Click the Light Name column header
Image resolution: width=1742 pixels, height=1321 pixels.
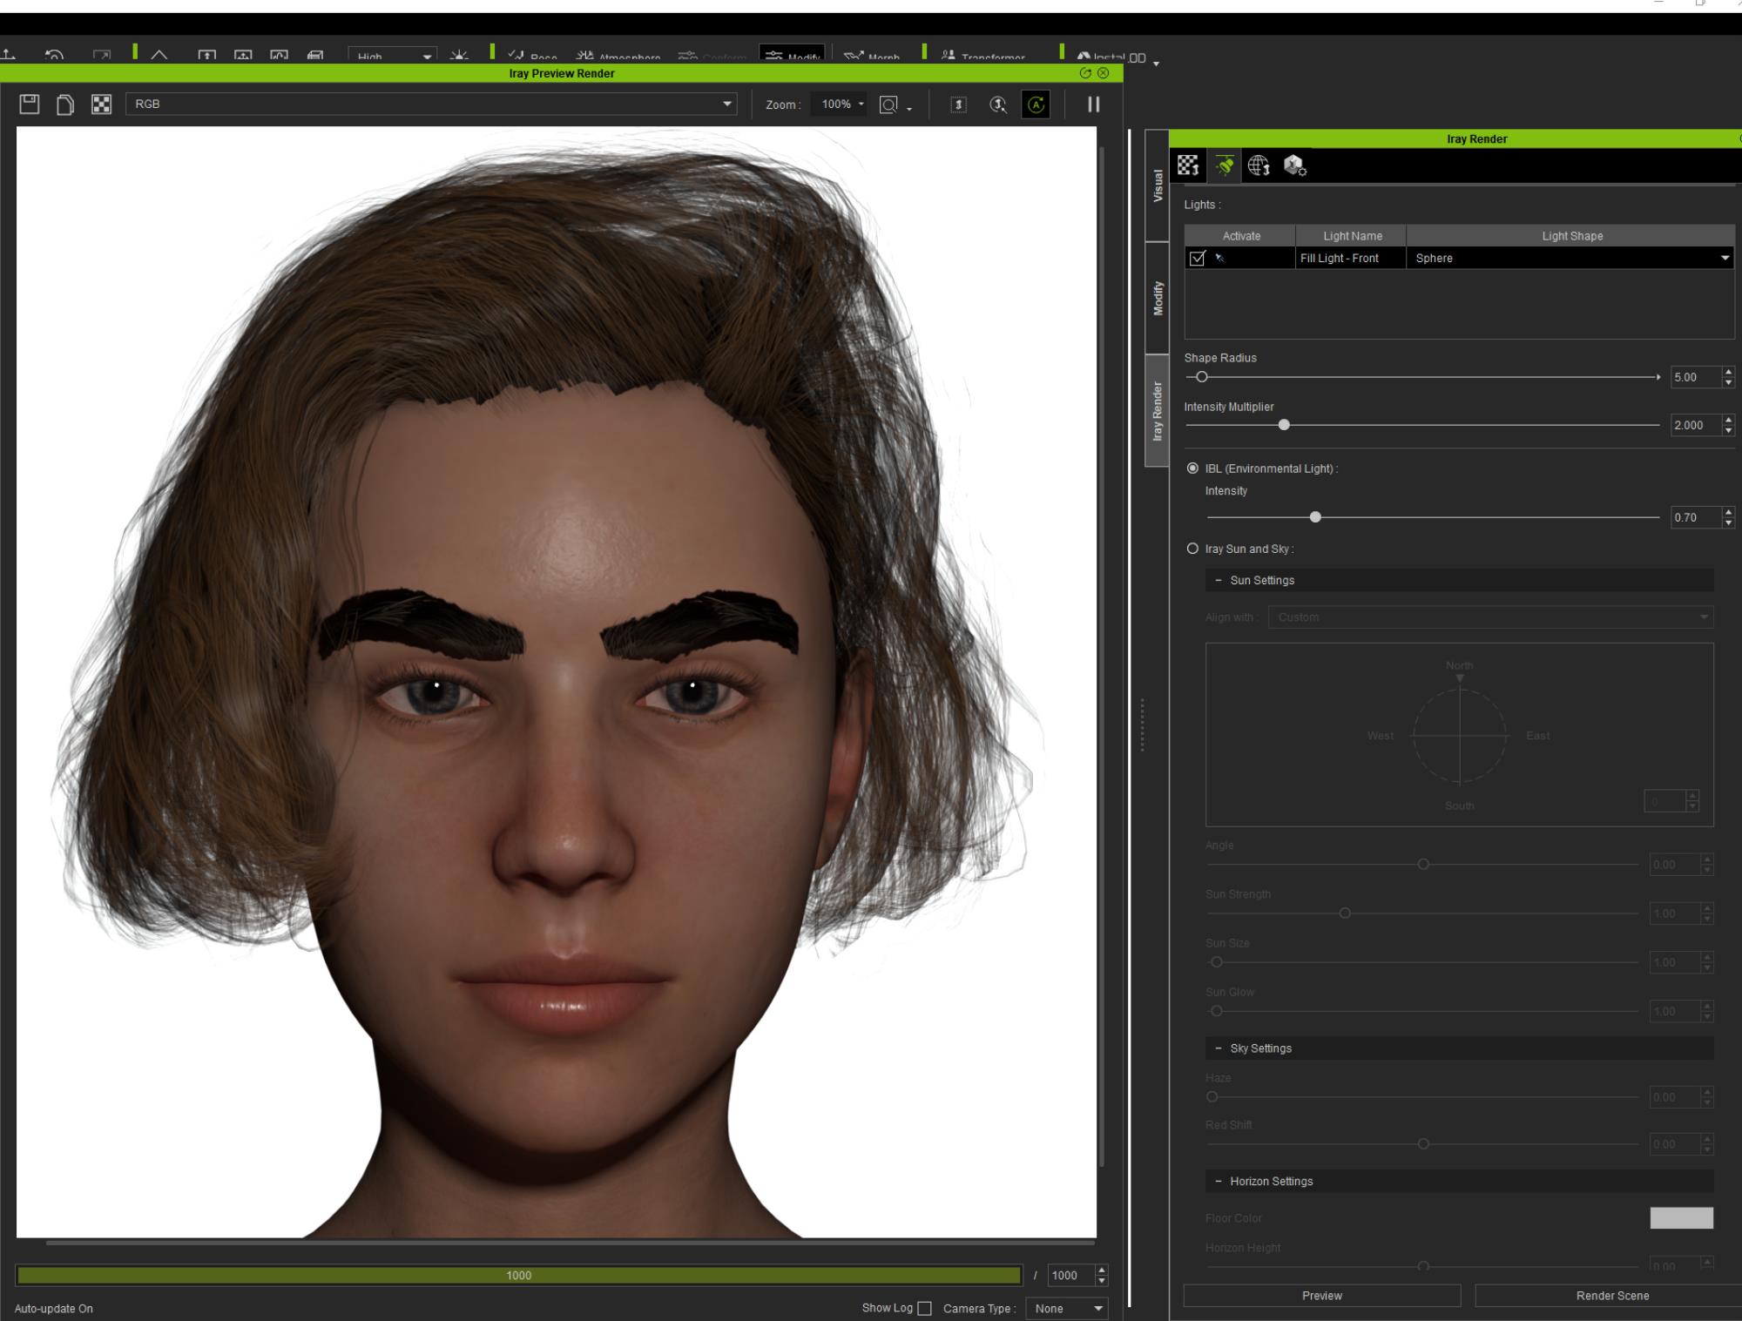pos(1352,236)
